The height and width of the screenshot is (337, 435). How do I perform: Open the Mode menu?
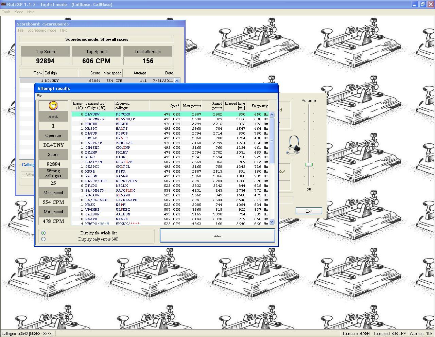(x=19, y=12)
